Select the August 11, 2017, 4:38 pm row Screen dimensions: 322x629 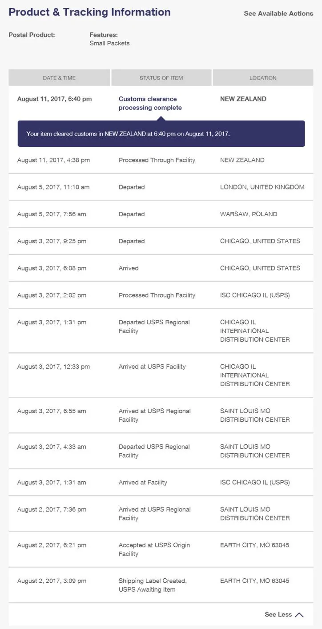point(161,160)
